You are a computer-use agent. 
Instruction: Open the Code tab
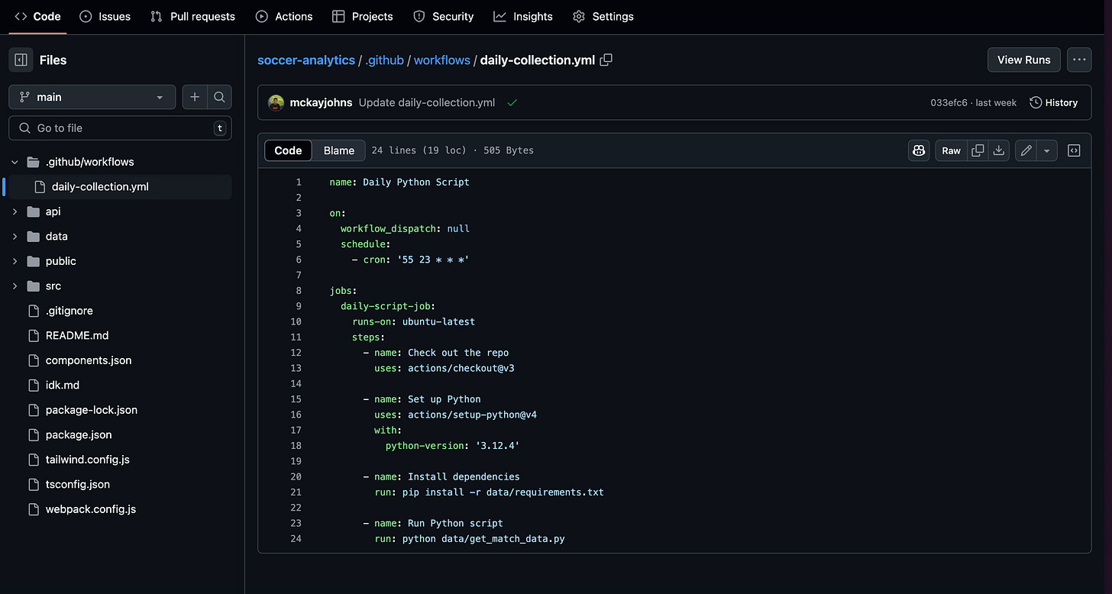[37, 16]
